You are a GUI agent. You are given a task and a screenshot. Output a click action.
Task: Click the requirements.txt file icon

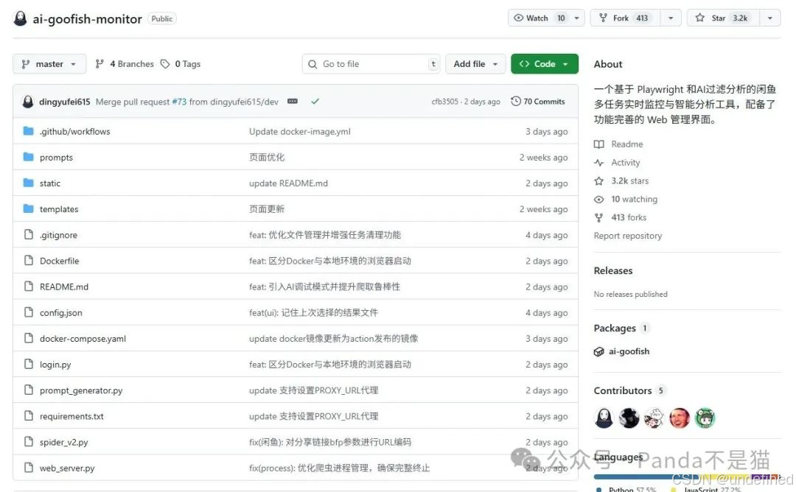click(x=29, y=416)
